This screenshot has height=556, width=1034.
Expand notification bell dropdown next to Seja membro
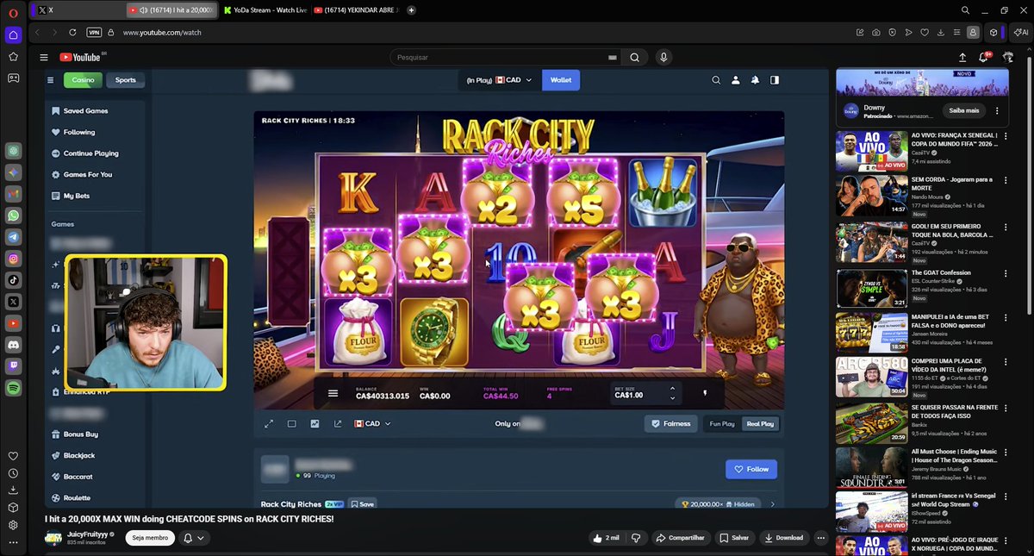click(x=194, y=538)
